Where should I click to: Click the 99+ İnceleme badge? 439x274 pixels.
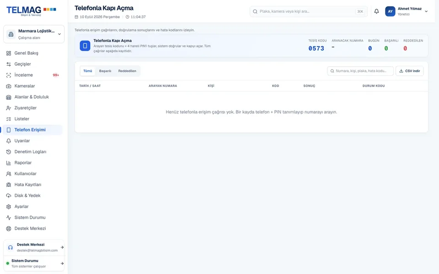(56, 75)
